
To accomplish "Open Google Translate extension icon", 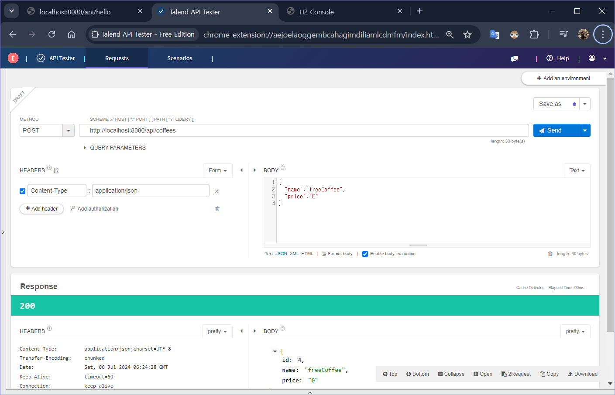I will point(495,34).
